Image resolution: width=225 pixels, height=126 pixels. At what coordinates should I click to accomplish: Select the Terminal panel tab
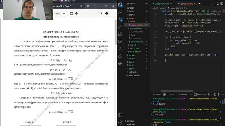tap(183, 94)
